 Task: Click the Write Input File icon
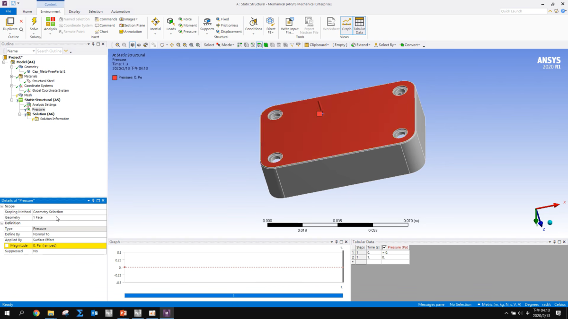(289, 22)
